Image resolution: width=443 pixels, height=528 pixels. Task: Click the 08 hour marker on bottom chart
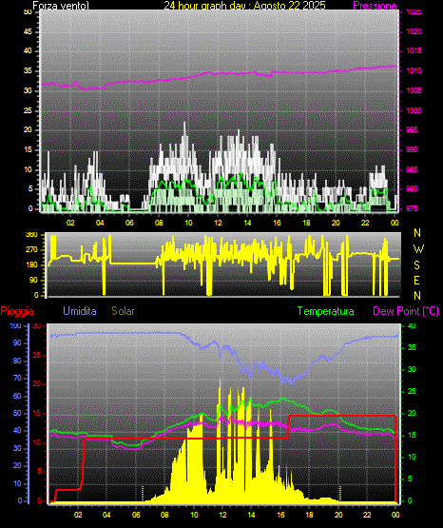[164, 515]
